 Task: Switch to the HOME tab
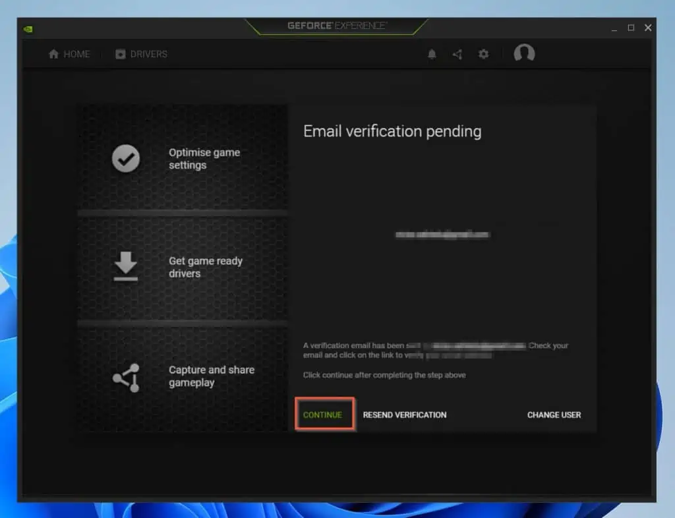pos(75,54)
